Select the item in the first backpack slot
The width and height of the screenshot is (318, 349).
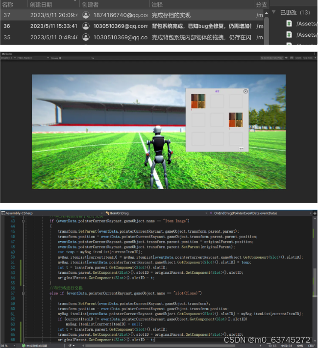[x=198, y=101]
